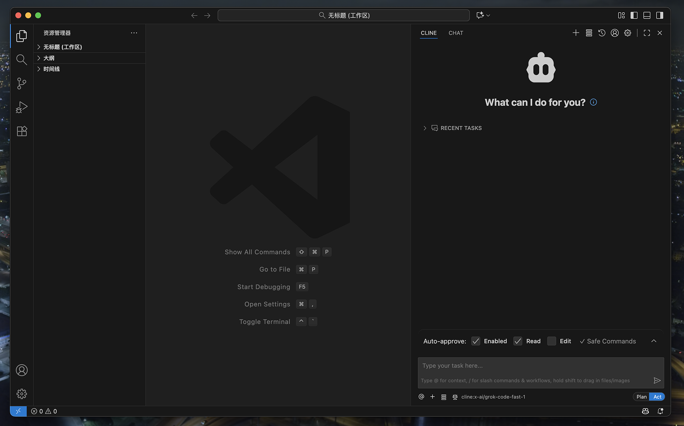
Task: Switch to the CHAT tab
Action: click(x=456, y=33)
